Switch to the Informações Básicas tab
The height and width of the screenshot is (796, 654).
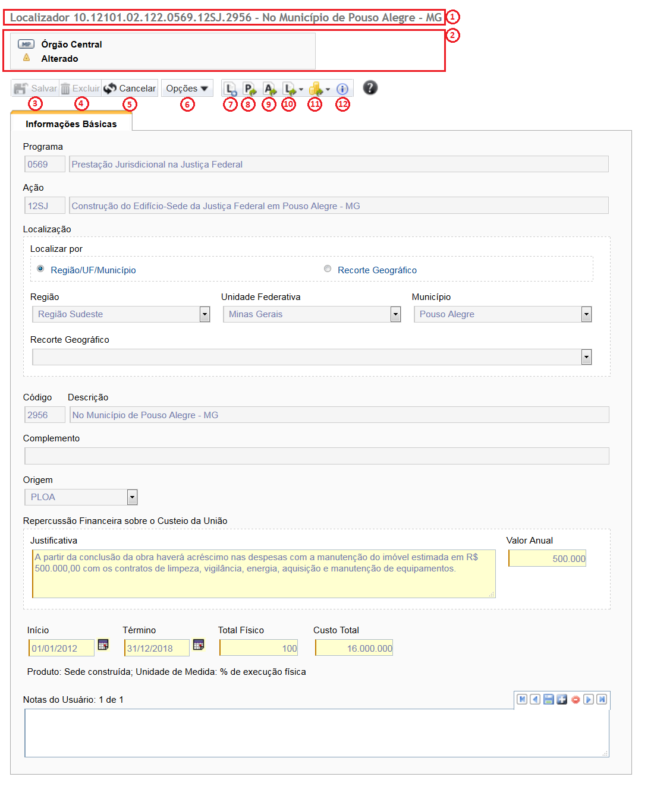71,124
